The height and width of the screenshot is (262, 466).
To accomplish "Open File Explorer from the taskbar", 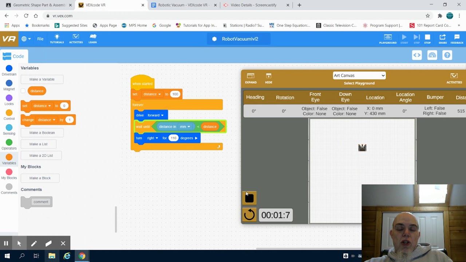I will pos(52,256).
